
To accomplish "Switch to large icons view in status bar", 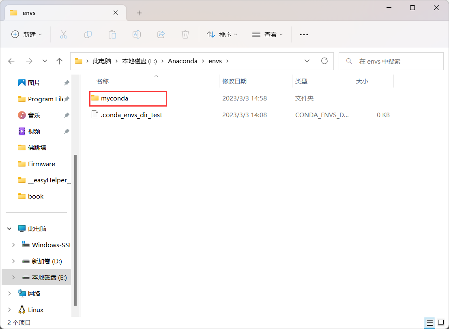I will tap(441, 323).
